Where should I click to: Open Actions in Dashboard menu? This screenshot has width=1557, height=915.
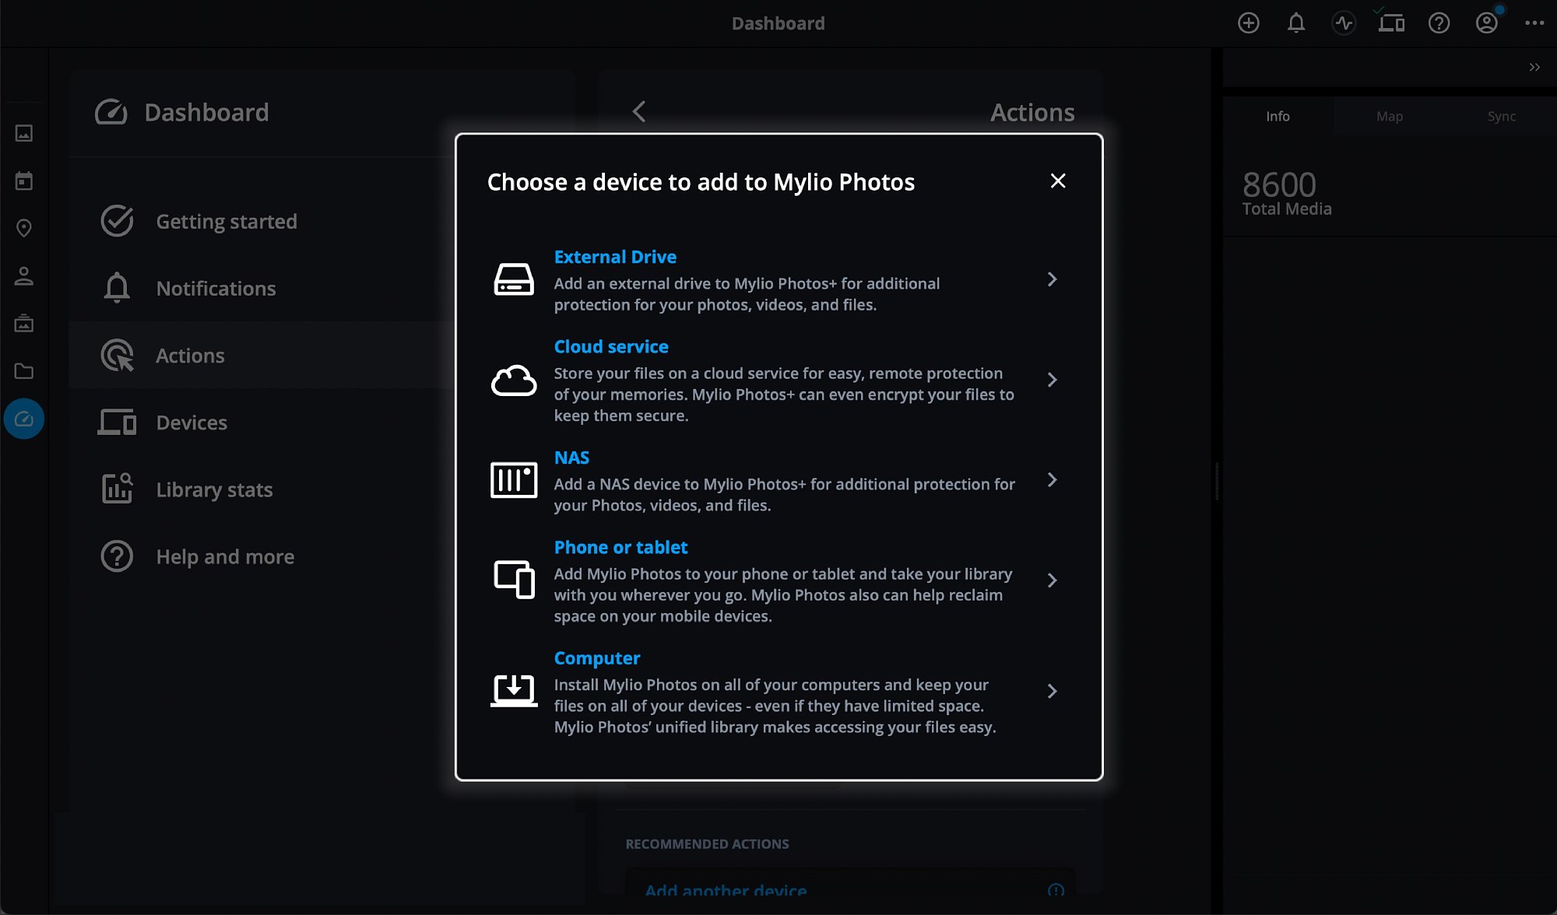pyautogui.click(x=262, y=355)
